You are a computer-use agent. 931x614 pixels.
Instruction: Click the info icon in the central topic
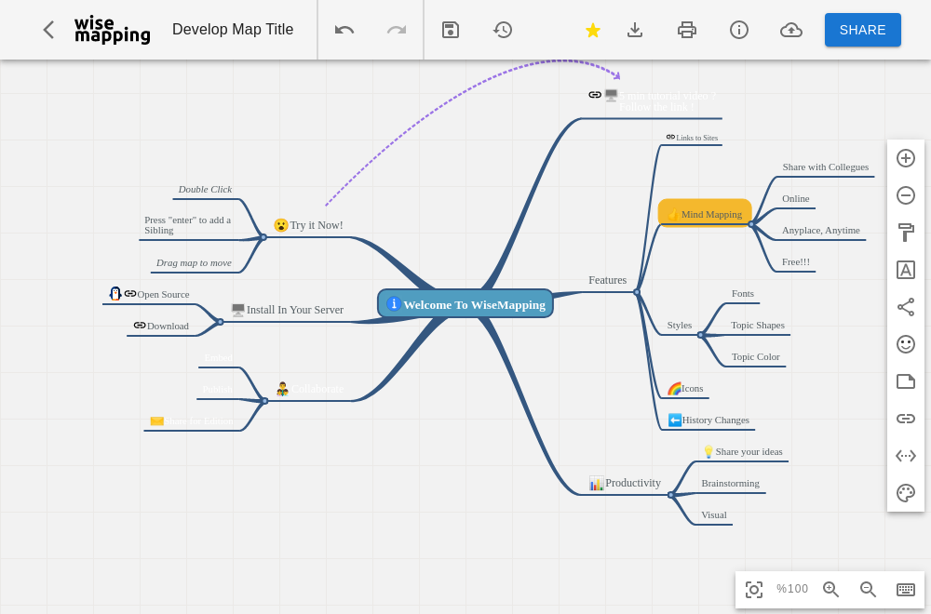pyautogui.click(x=393, y=303)
